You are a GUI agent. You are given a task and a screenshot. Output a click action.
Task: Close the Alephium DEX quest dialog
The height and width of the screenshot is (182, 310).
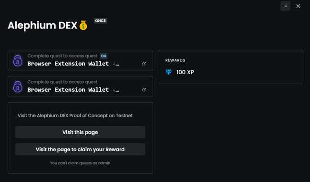tap(299, 6)
